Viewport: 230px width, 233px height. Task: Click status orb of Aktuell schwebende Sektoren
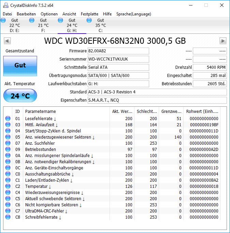[8, 198]
